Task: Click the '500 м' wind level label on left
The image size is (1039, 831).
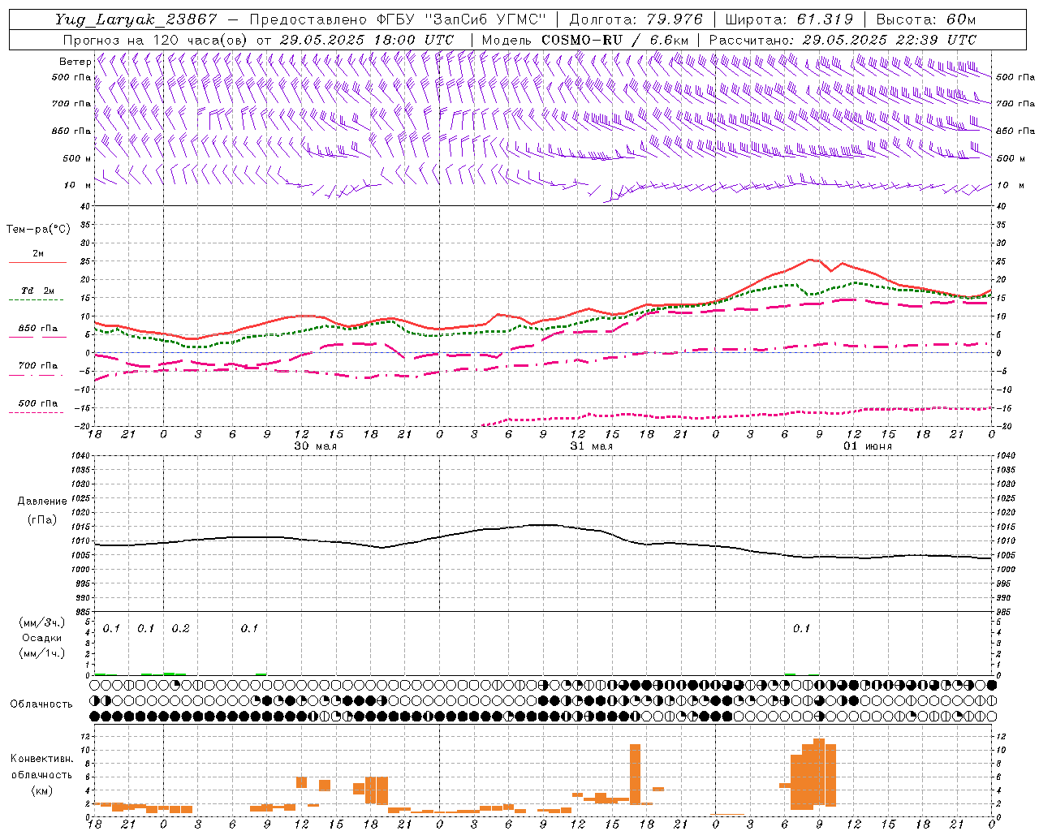Action: (77, 158)
